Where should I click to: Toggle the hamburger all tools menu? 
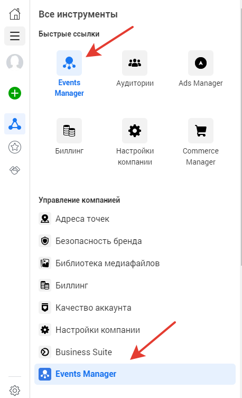(15, 36)
